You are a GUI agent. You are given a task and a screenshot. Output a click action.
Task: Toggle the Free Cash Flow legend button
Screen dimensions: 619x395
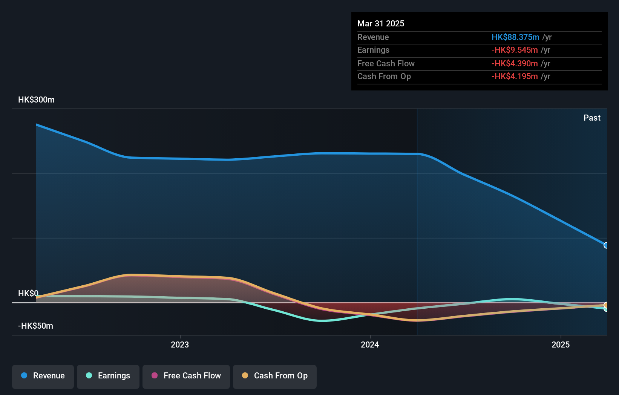pos(186,377)
